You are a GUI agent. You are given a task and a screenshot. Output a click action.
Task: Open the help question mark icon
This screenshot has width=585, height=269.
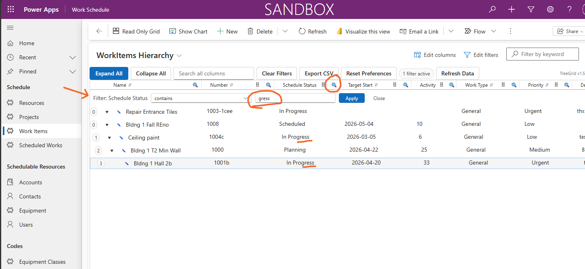point(569,9)
